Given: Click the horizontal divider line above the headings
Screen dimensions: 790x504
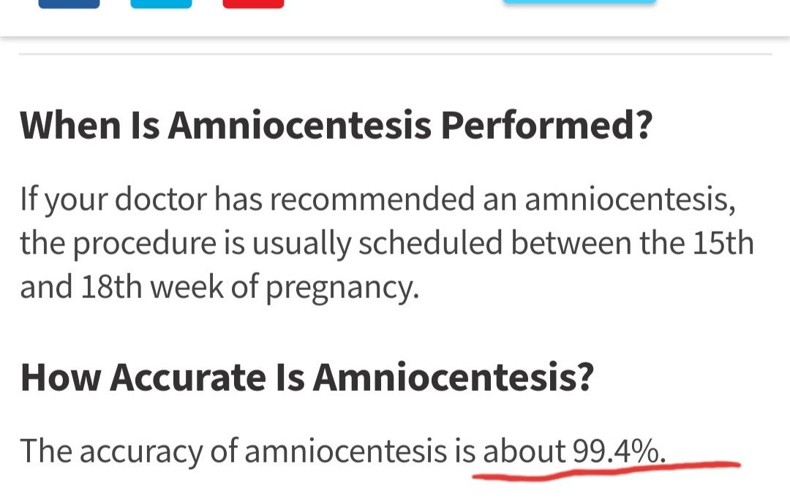Looking at the screenshot, I should click(395, 54).
